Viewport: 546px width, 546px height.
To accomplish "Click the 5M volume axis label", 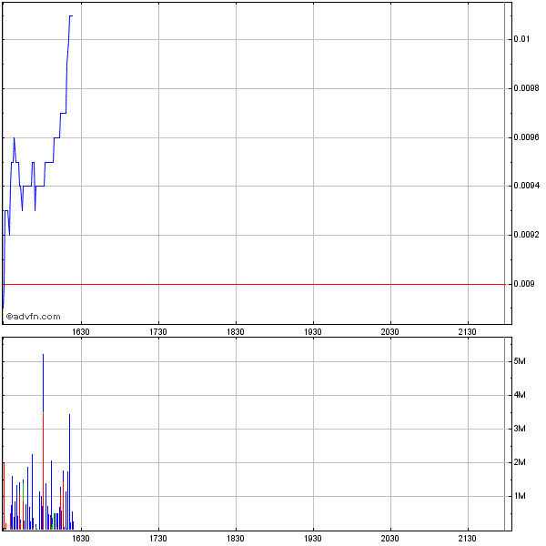I will point(520,361).
